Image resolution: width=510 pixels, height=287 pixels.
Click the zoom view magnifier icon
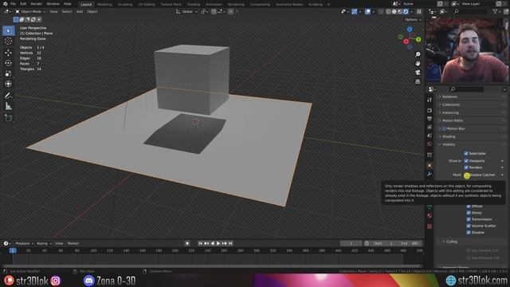pyautogui.click(x=418, y=54)
